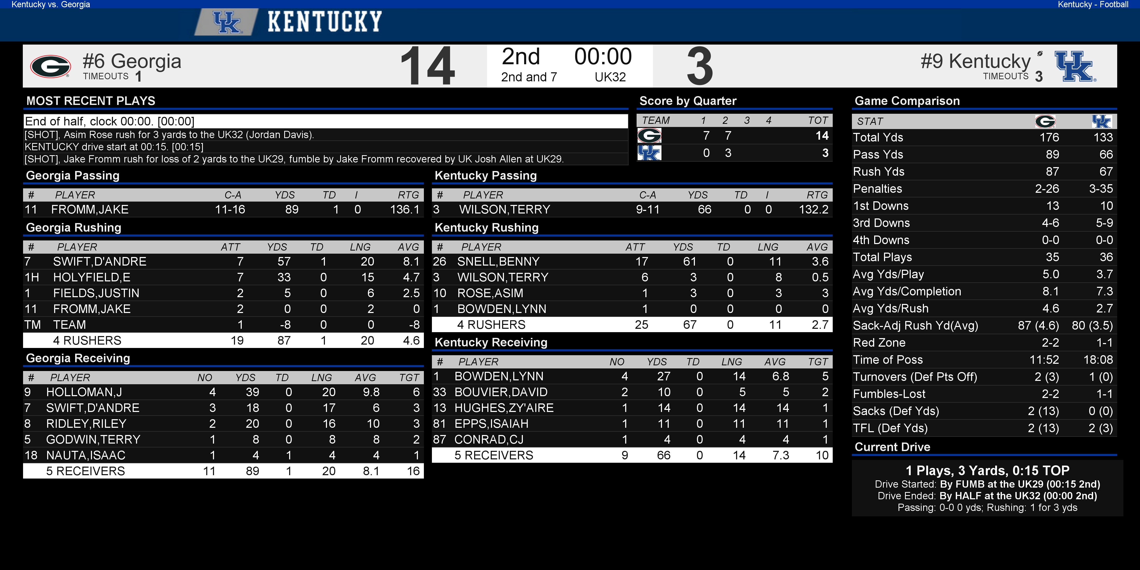
Task: Click the Current Drive summary box
Action: click(987, 488)
